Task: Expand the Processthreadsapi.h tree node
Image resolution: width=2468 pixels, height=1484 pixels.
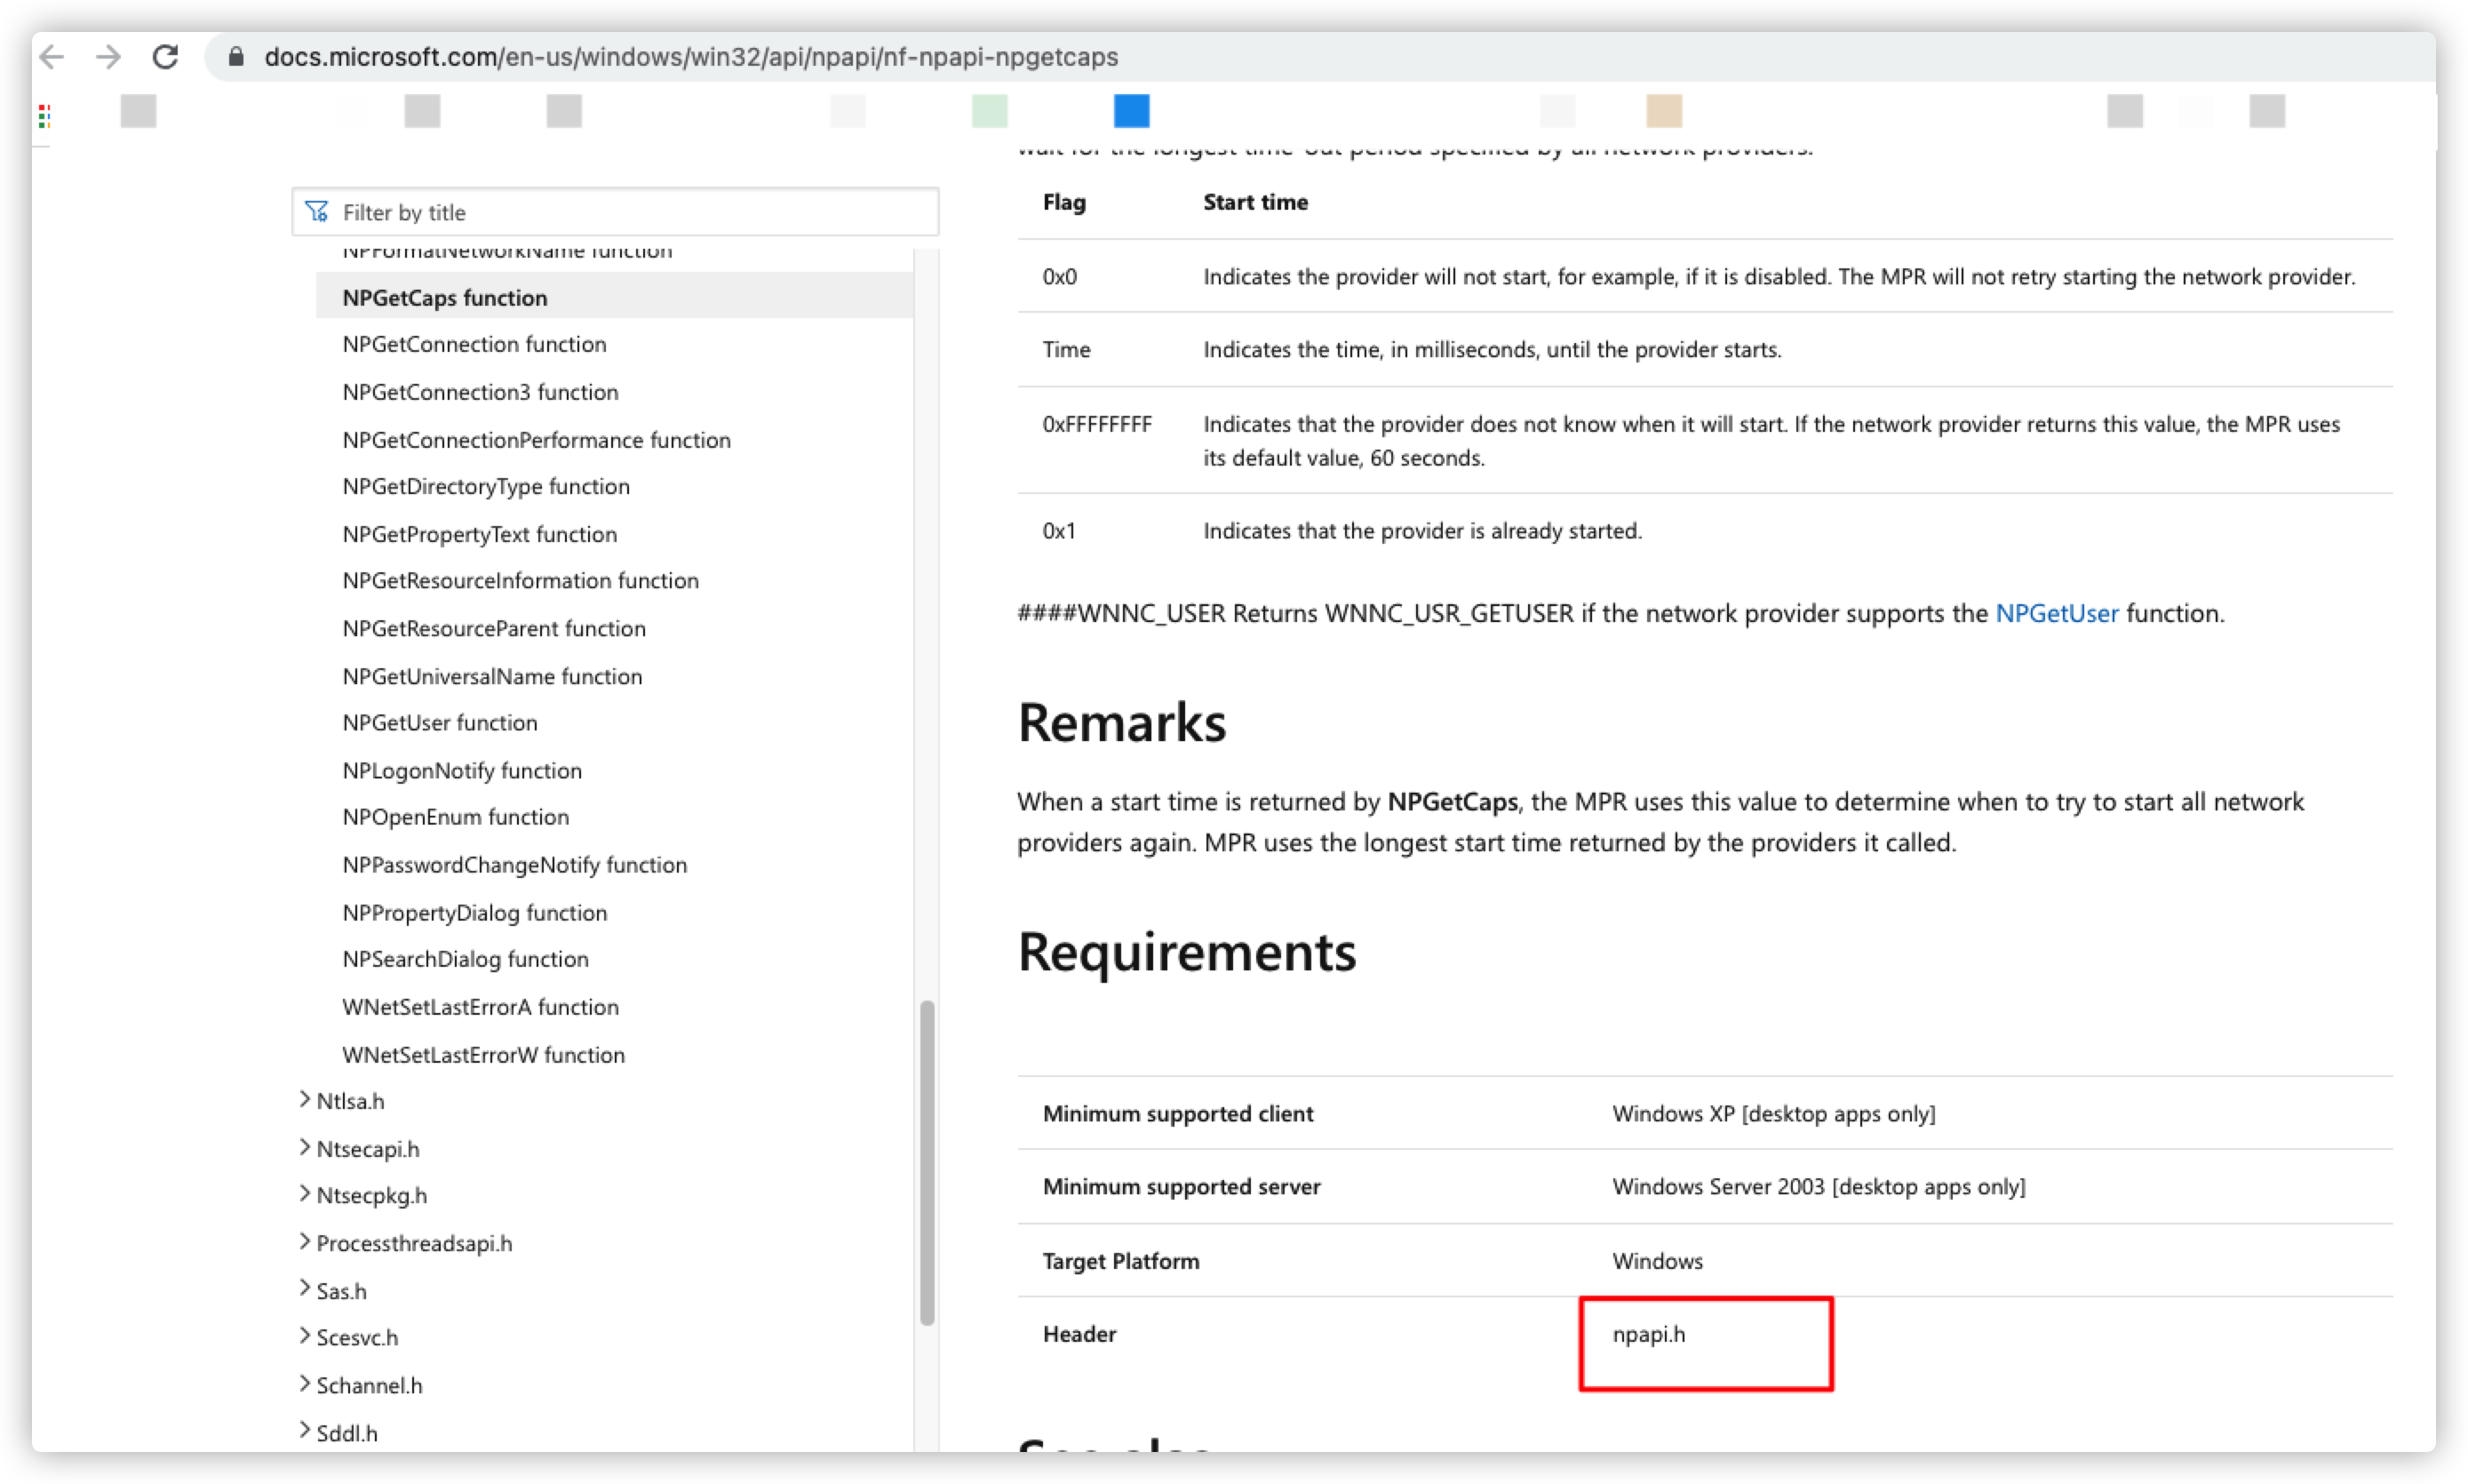Action: (304, 1241)
